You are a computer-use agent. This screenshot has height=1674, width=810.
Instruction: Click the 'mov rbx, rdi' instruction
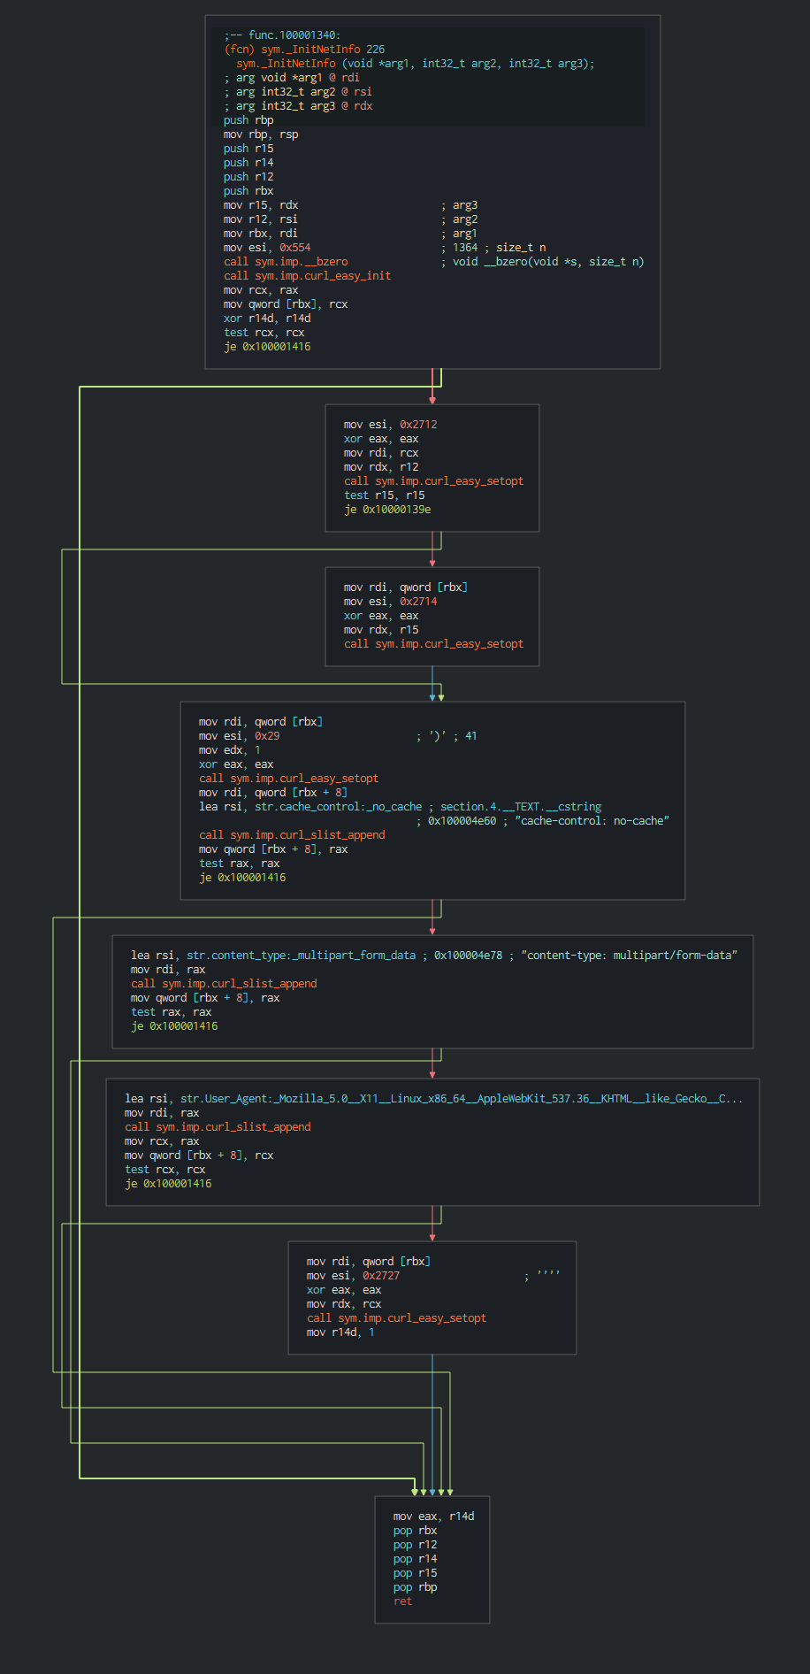(x=261, y=234)
